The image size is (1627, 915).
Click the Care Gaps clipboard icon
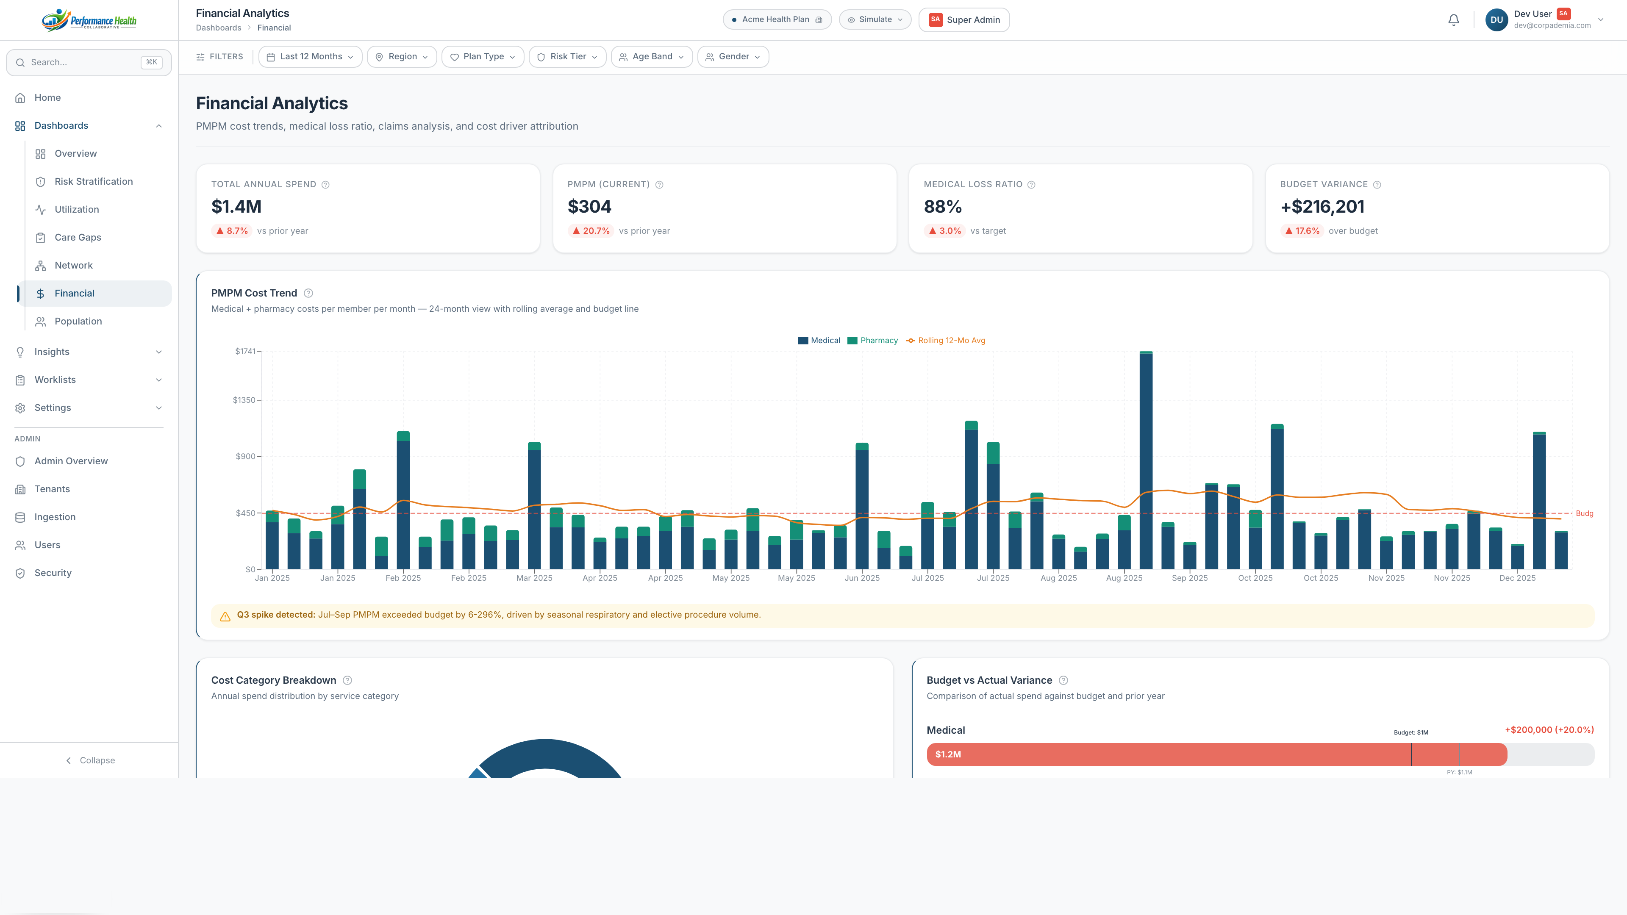coord(40,237)
